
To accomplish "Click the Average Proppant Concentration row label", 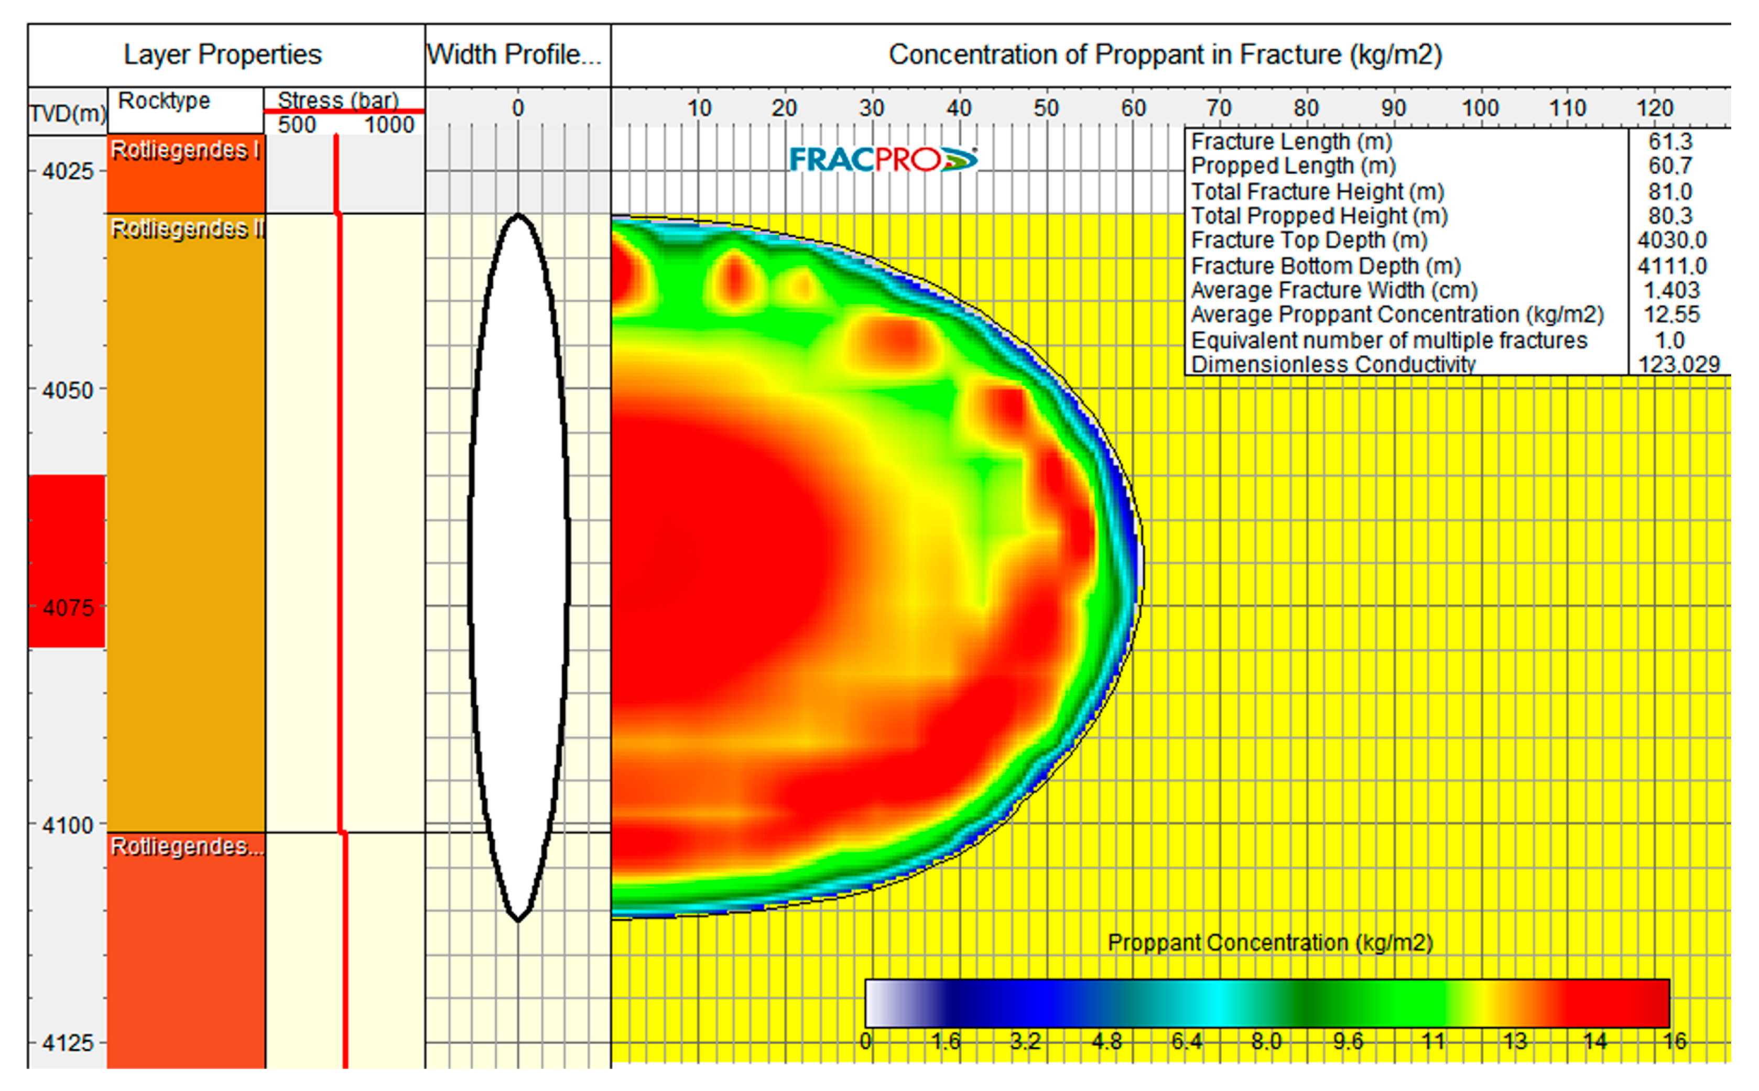I will click(x=1397, y=314).
